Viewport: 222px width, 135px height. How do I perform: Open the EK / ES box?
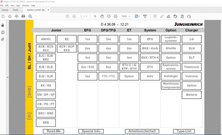46,86
